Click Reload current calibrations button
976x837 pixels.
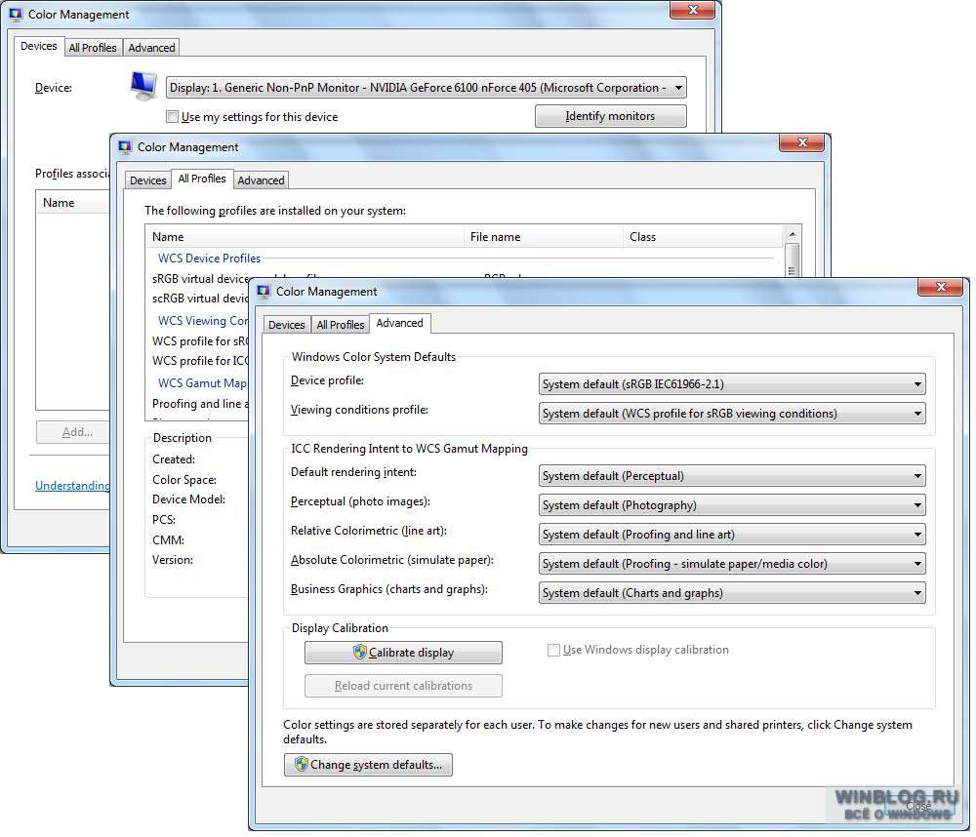[x=403, y=686]
